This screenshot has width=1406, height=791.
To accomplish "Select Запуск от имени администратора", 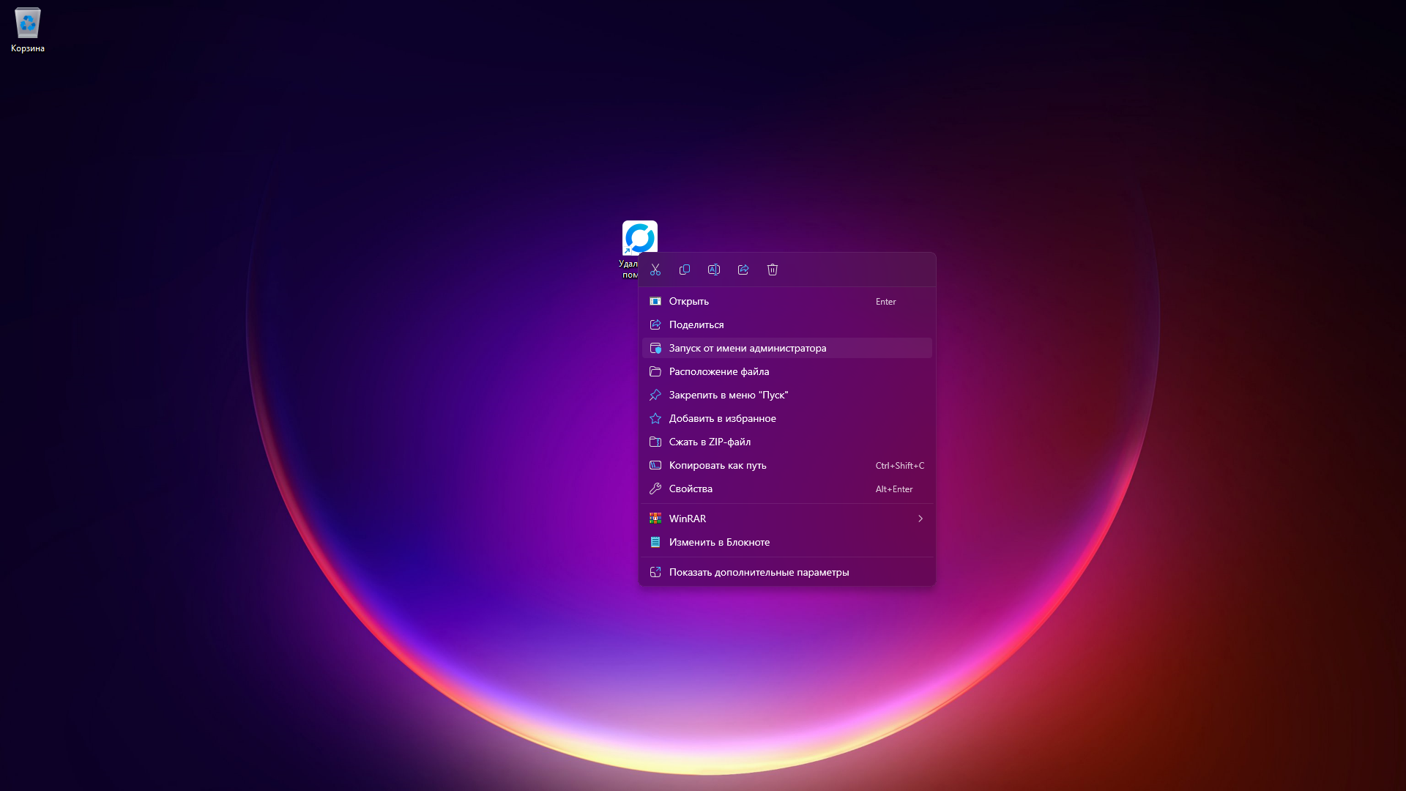I will point(748,348).
